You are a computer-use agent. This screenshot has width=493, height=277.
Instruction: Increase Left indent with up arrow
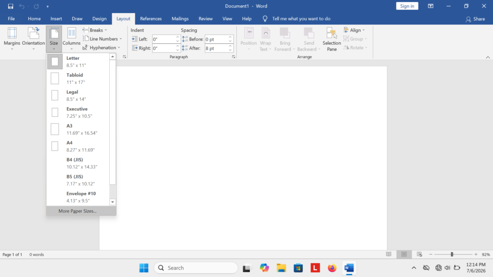point(178,37)
